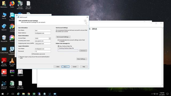Select the Existing Outlook Data File option
Image resolution: width=171 pixels, height=96 pixels.
pos(58,48)
